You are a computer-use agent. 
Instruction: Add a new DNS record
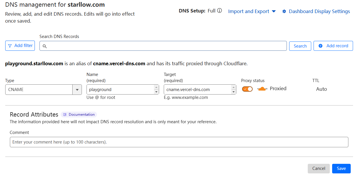coord(333,46)
